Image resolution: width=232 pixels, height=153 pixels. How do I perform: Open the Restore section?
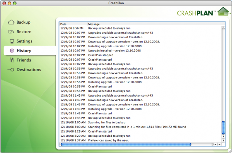coord(24,32)
